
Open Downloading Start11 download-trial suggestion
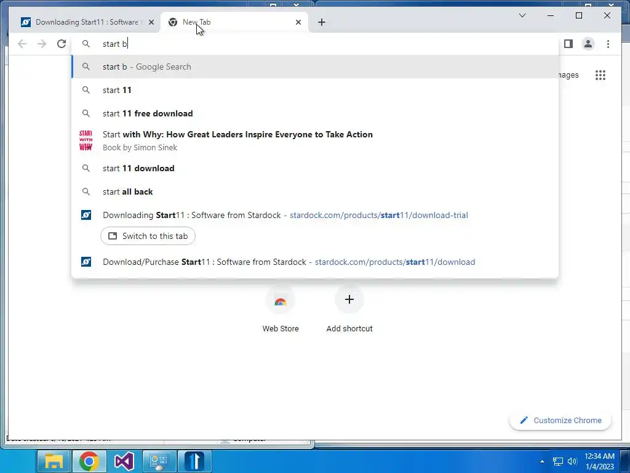(315, 215)
